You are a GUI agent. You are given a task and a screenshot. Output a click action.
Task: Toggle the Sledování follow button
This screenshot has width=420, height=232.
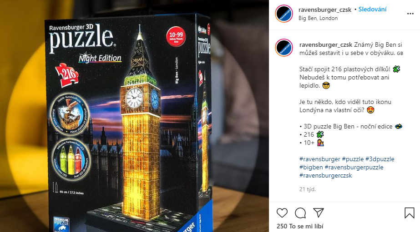[x=372, y=10]
